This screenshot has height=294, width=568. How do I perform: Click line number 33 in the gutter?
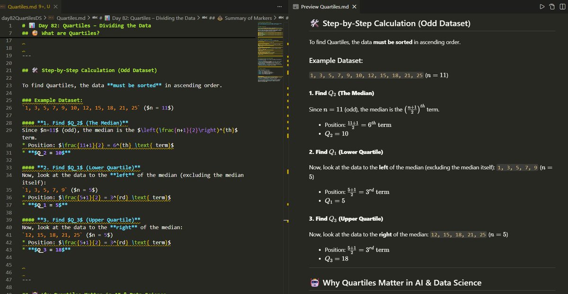[9, 168]
